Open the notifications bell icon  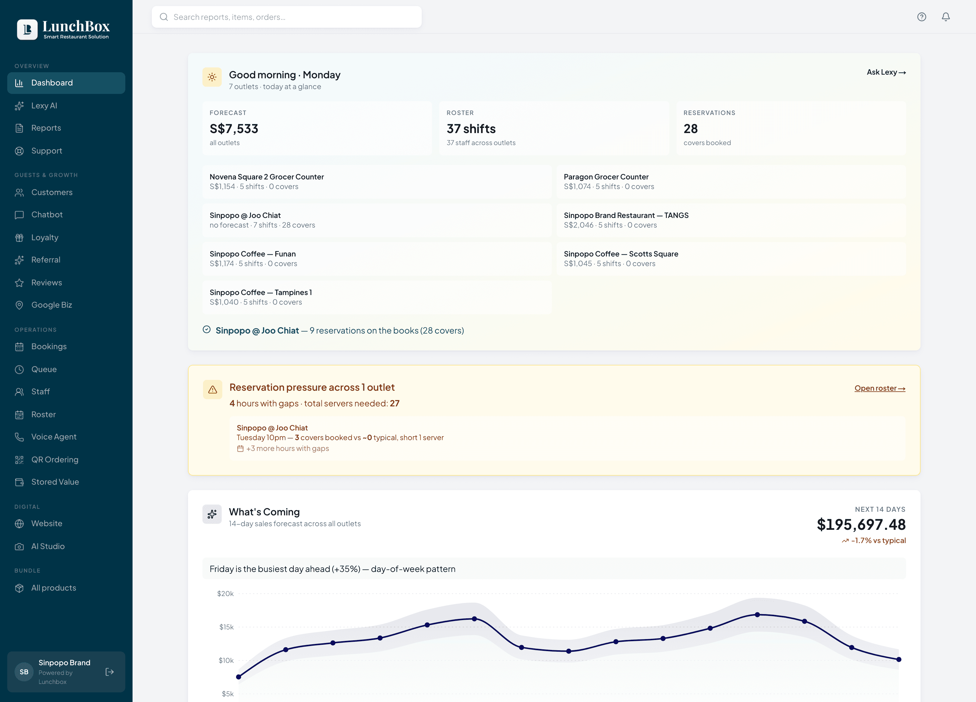tap(946, 17)
